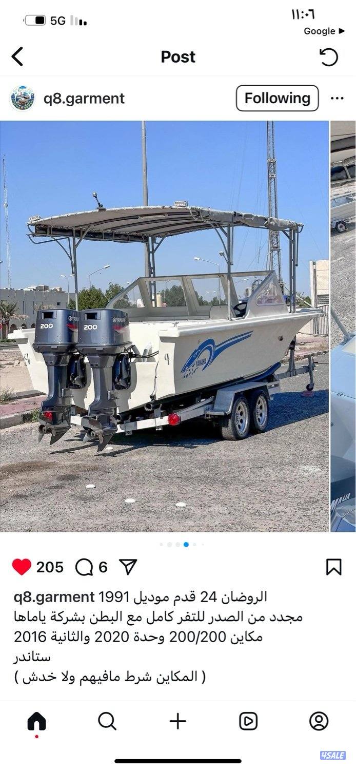This screenshot has width=356, height=770.
Task: Open the profile tab icon
Action: click(x=319, y=722)
